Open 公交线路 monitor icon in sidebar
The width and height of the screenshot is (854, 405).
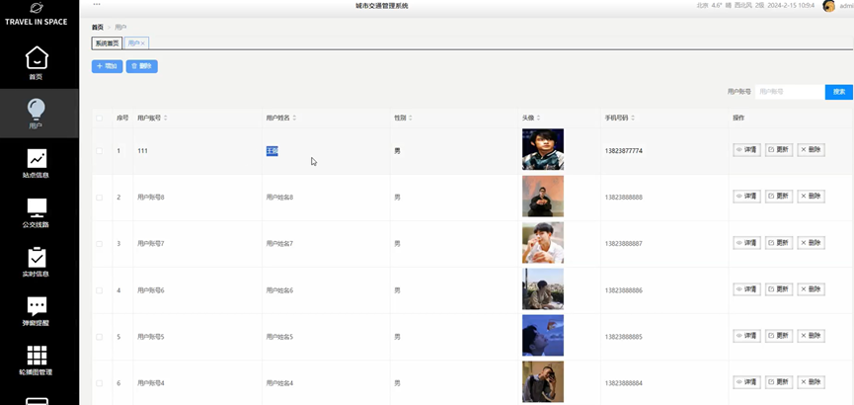click(37, 207)
